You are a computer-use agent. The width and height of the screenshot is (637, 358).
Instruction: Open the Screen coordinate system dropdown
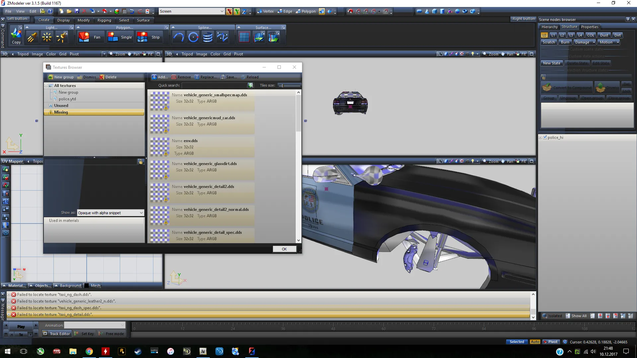[222, 11]
